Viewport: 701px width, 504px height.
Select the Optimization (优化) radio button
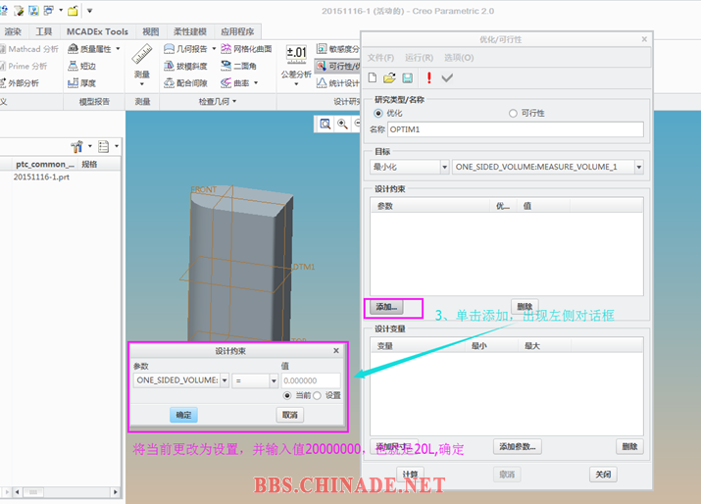click(378, 113)
